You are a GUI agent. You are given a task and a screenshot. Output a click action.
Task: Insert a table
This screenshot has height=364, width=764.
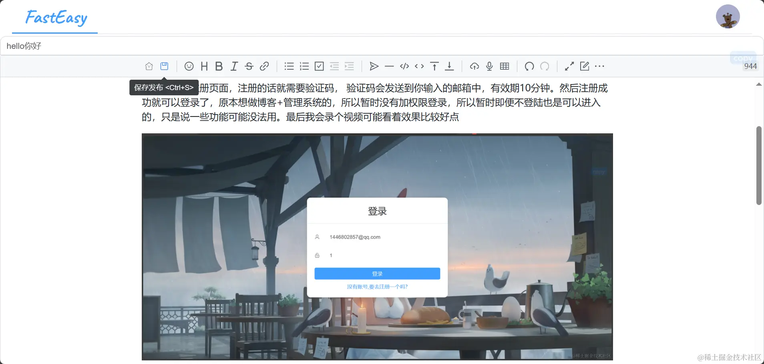[505, 66]
